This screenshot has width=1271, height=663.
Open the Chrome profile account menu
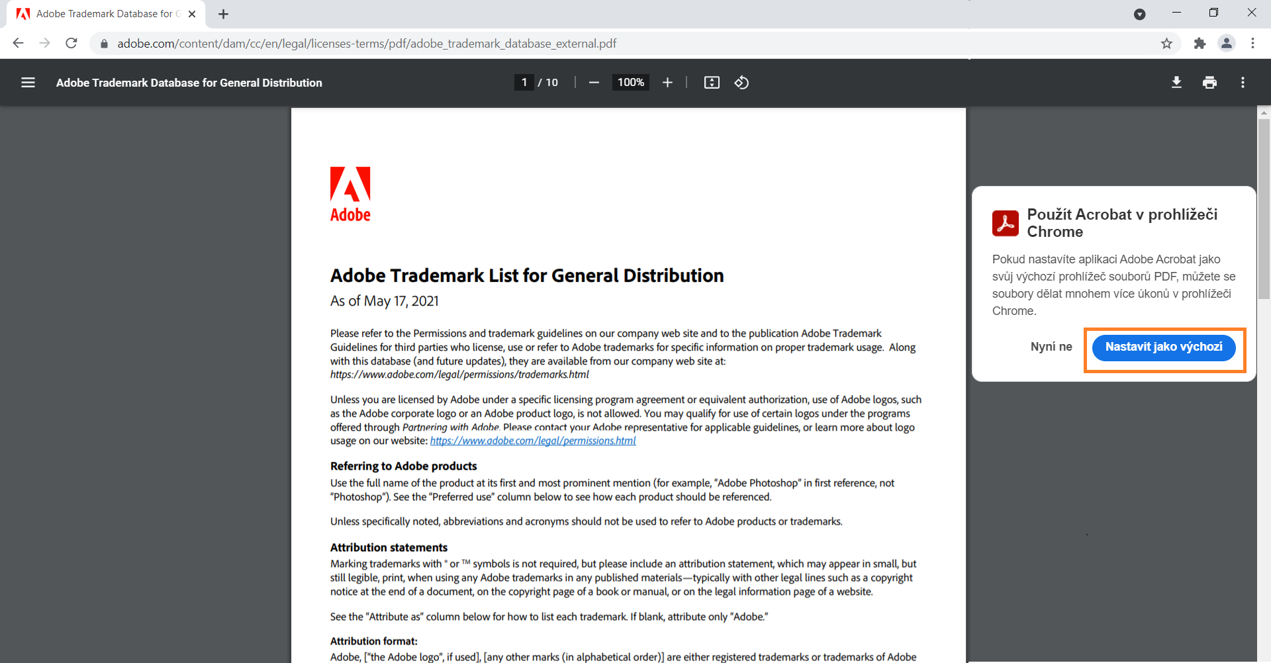click(1227, 44)
